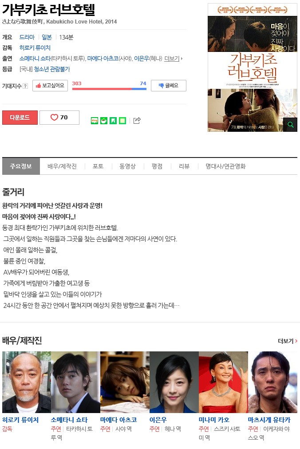Select the 명대사/연관영화 tab
Viewport: 300px width, 449px height.
point(225,166)
